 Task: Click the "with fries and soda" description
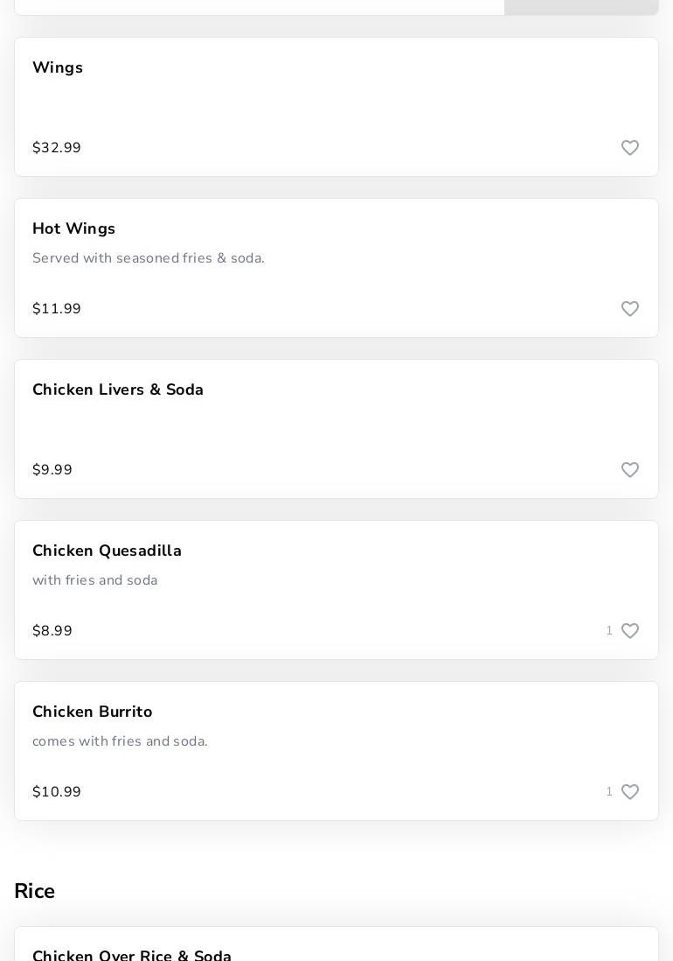pyautogui.click(x=95, y=580)
